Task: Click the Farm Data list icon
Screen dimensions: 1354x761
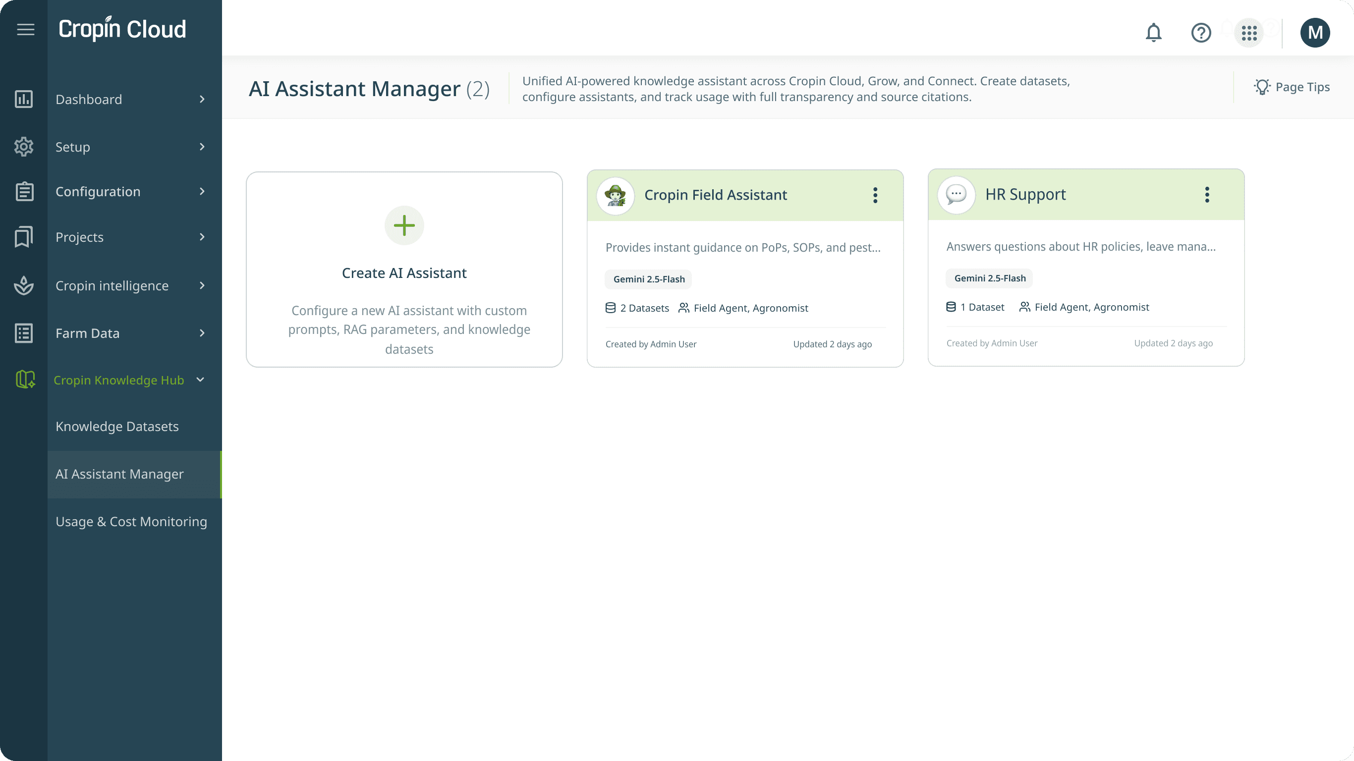Action: (24, 333)
